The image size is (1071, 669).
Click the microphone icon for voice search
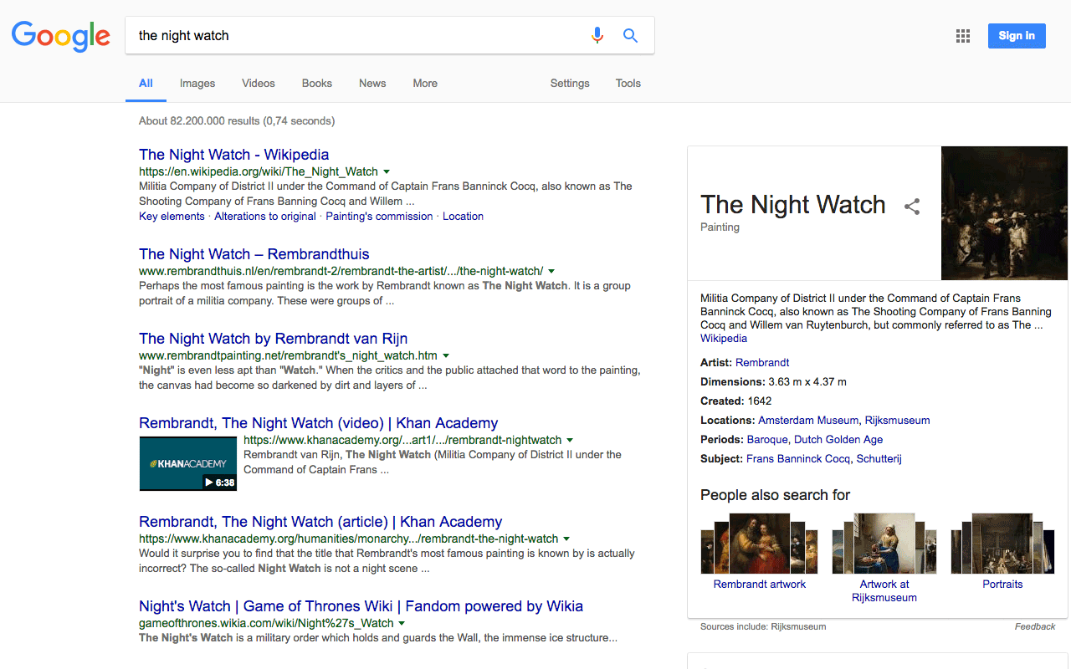[597, 35]
